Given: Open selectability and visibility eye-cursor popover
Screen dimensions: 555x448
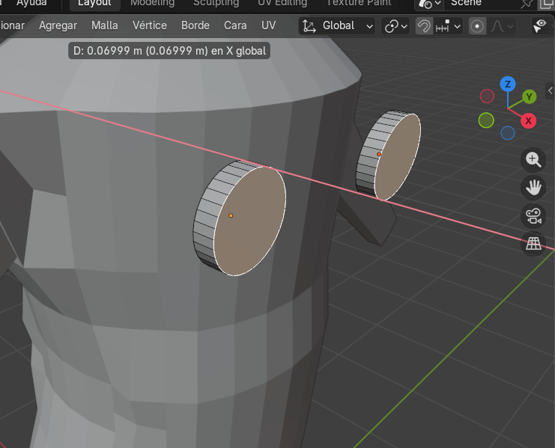Looking at the screenshot, I should coord(540,26).
